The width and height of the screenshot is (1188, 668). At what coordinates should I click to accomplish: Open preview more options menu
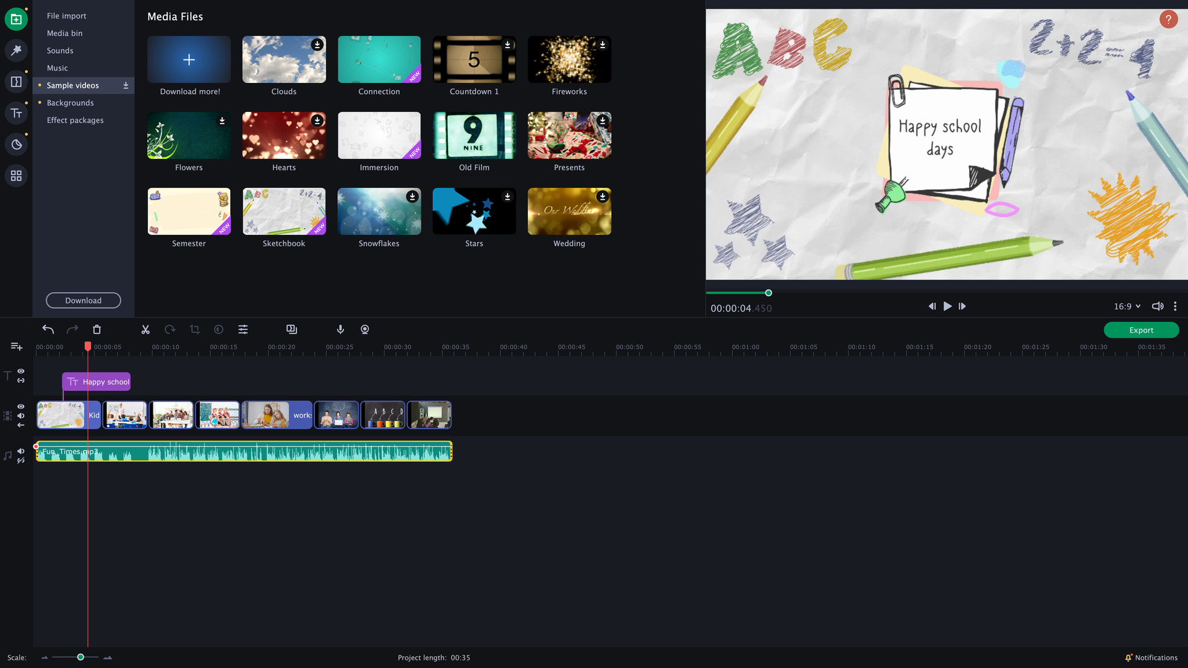[x=1175, y=306]
